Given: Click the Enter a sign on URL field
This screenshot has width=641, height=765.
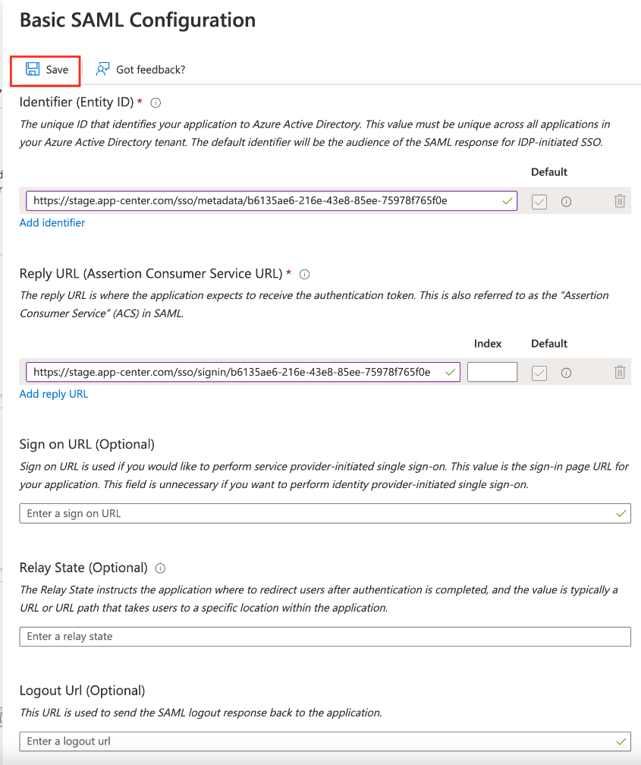Looking at the screenshot, I should [325, 513].
